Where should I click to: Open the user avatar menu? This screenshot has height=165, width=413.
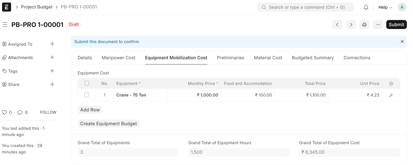(x=402, y=7)
